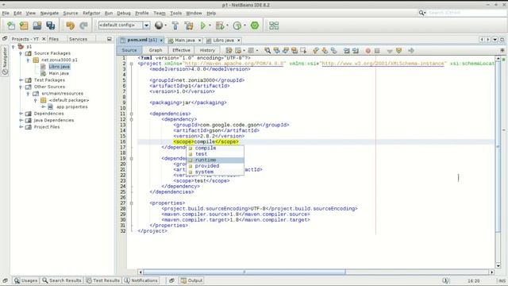Open the File menu
508x286 pixels.
[6, 13]
